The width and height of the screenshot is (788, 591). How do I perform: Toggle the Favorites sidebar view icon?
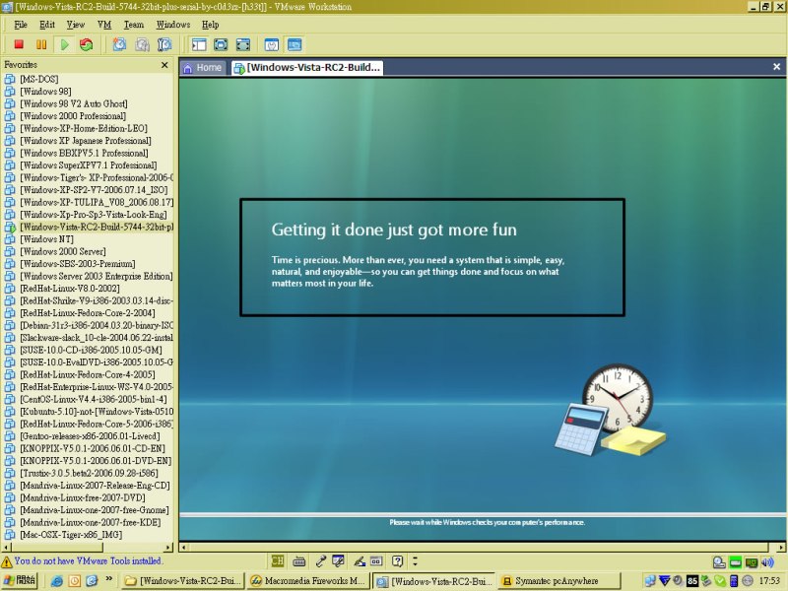tap(199, 44)
